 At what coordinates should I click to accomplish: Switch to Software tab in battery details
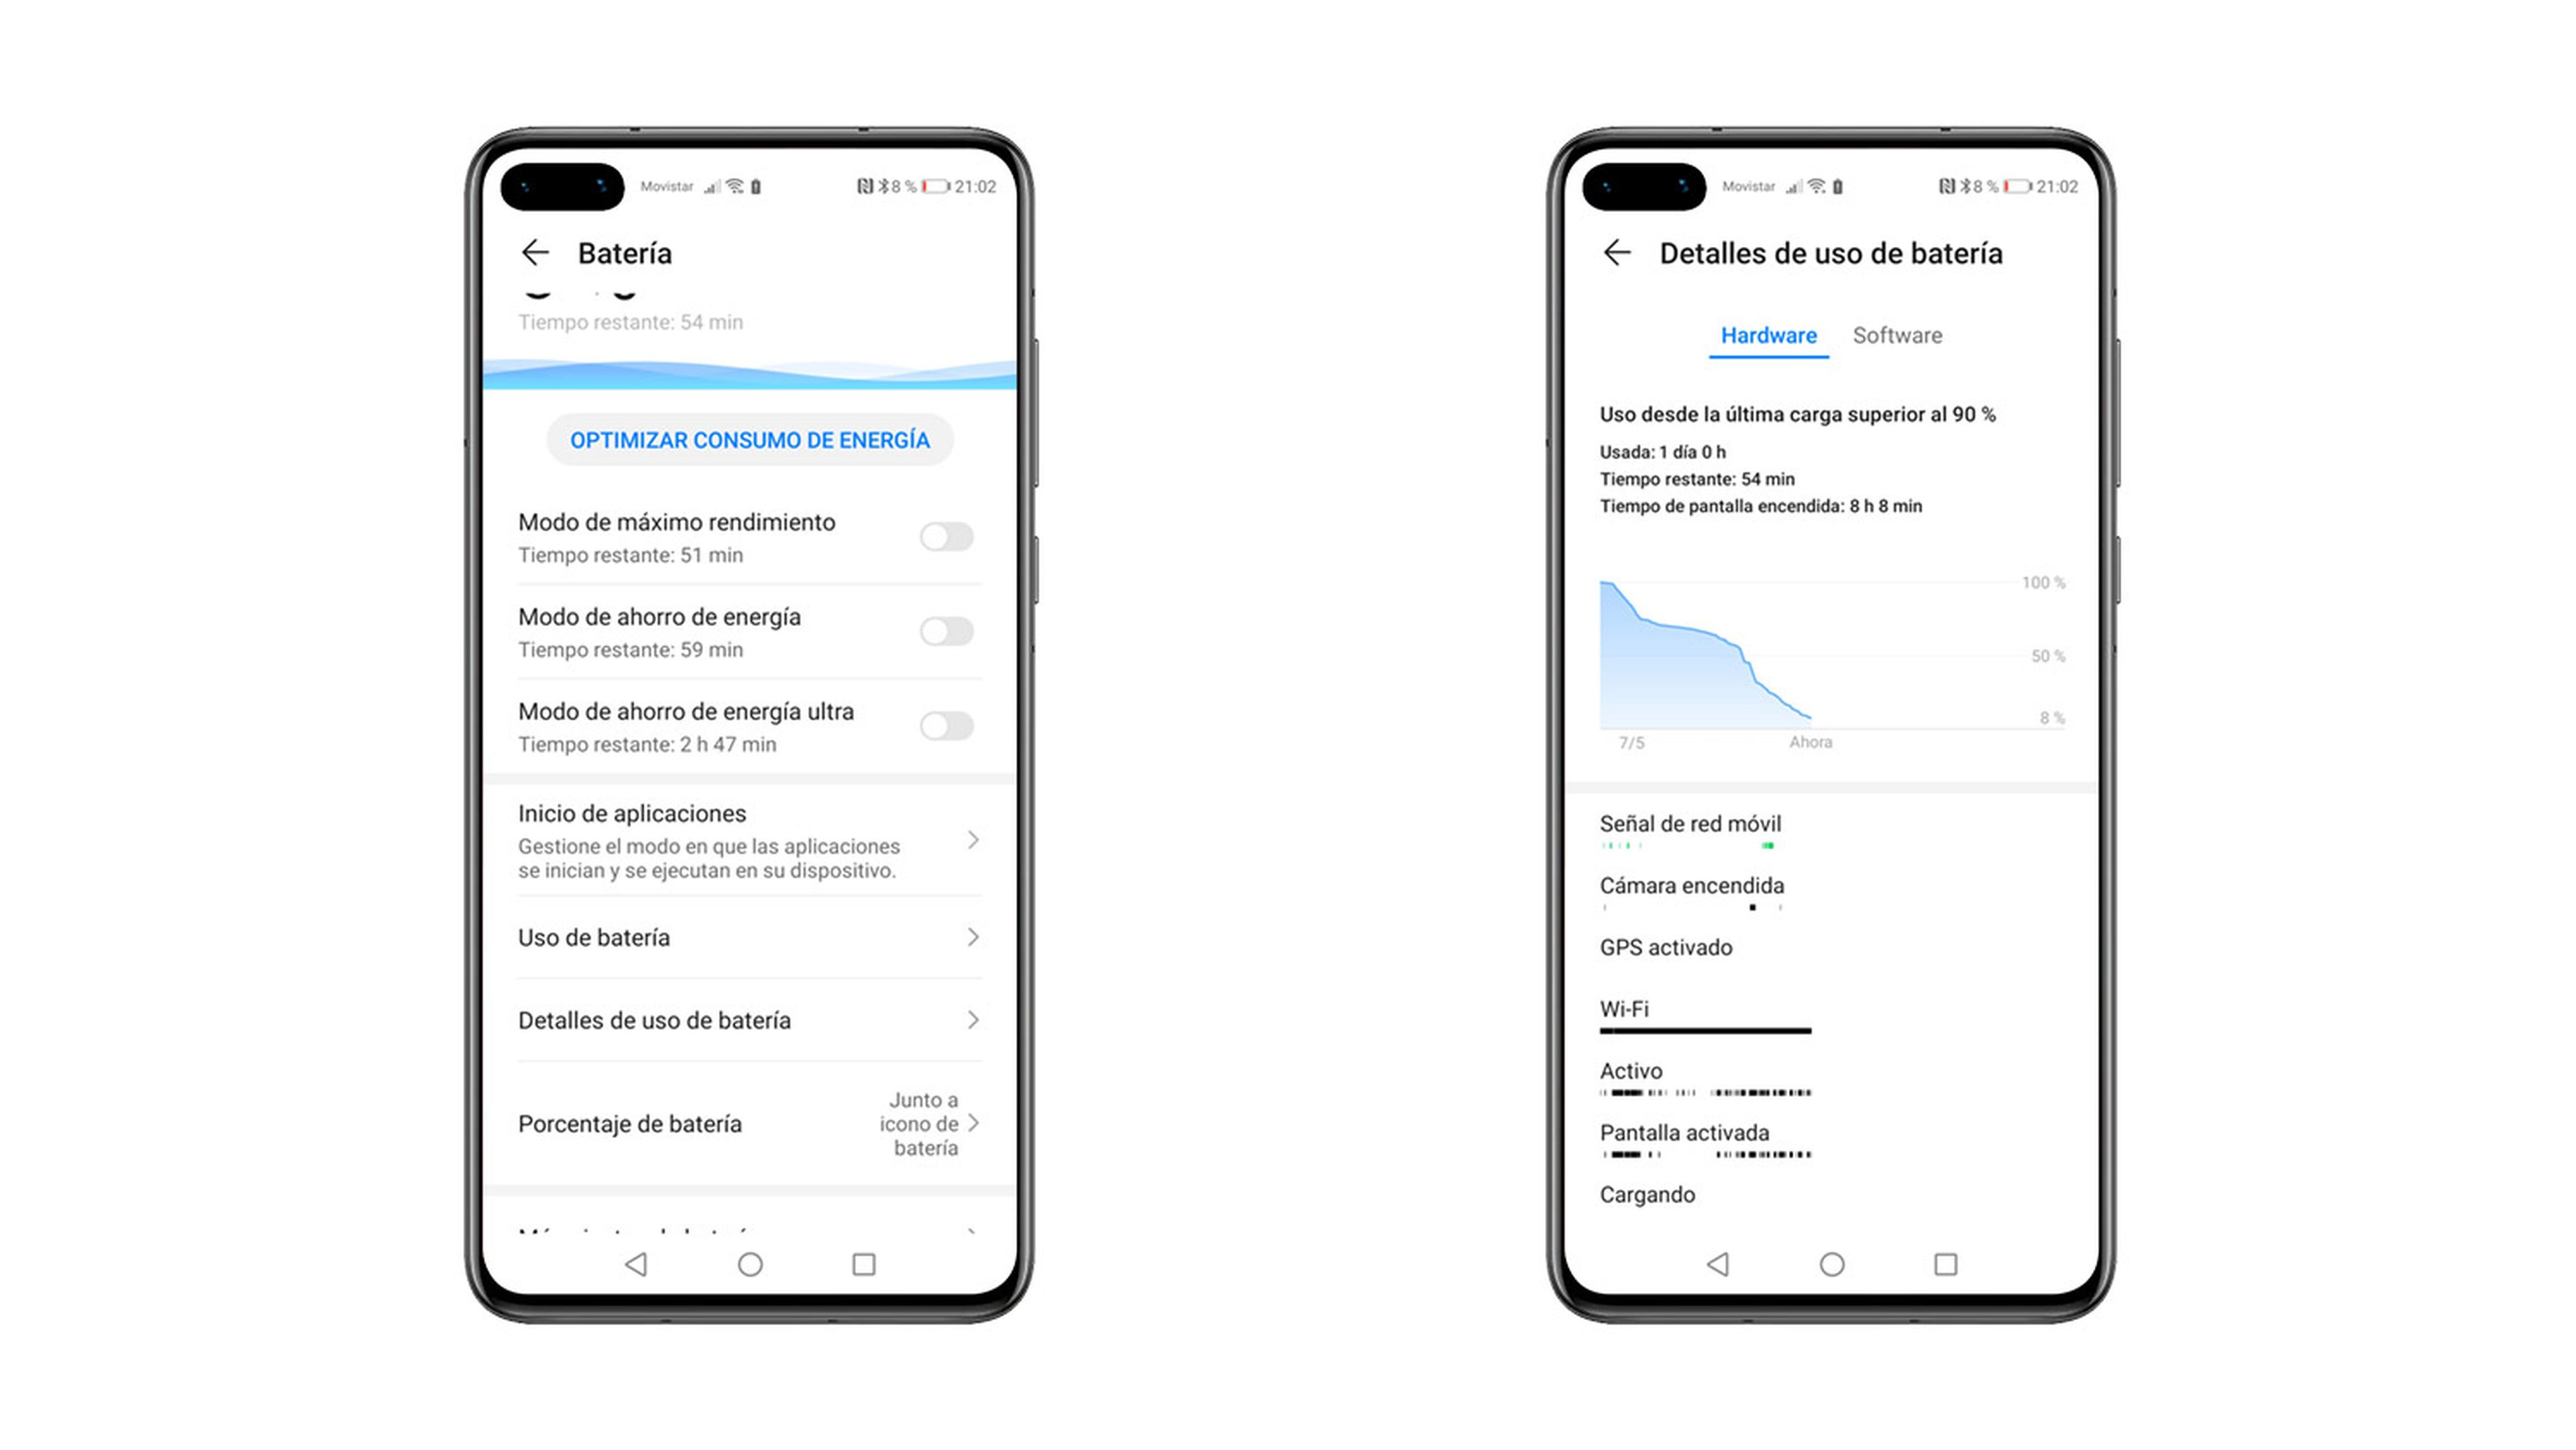pos(1896,335)
